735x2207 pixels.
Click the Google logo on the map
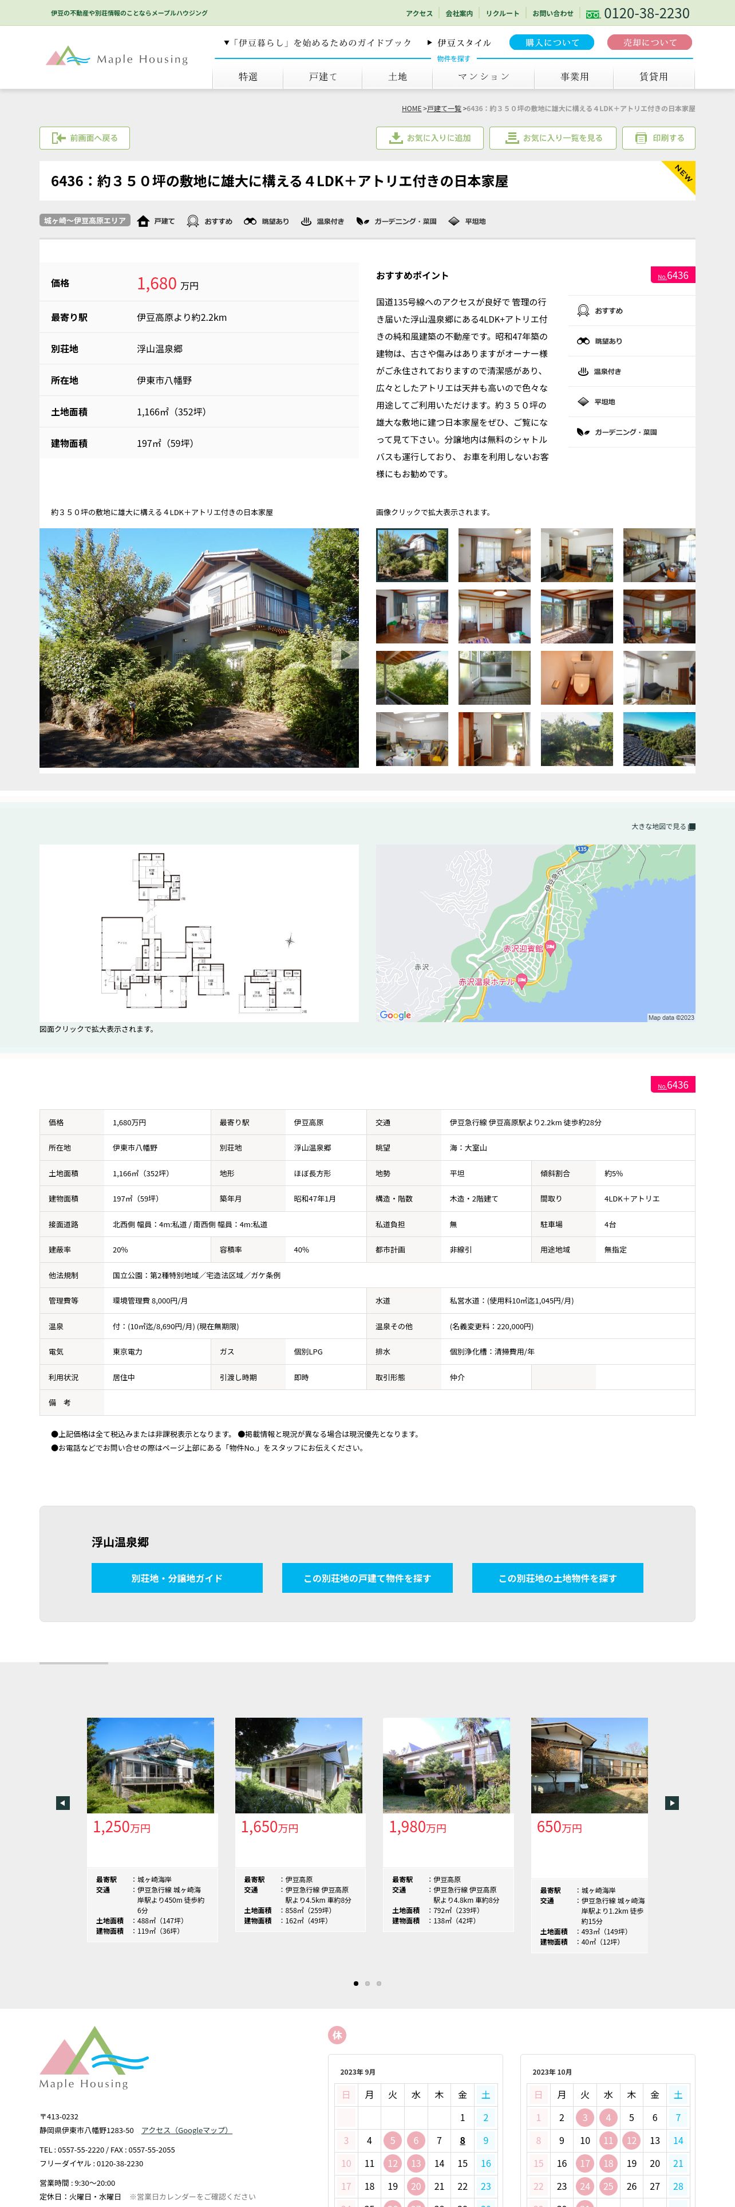(396, 1014)
